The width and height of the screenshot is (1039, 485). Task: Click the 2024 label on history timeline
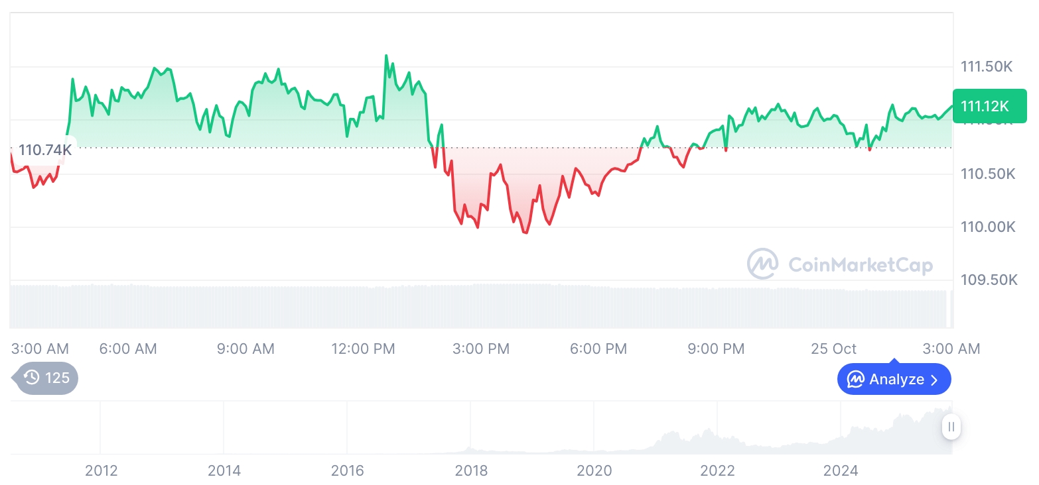[x=840, y=470]
